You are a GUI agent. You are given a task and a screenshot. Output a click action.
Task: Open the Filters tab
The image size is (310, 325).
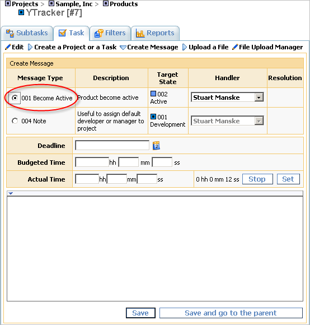point(110,33)
